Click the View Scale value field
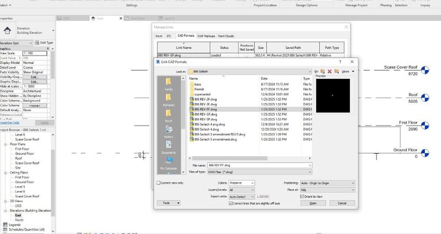441x234 pixels. 35,53
